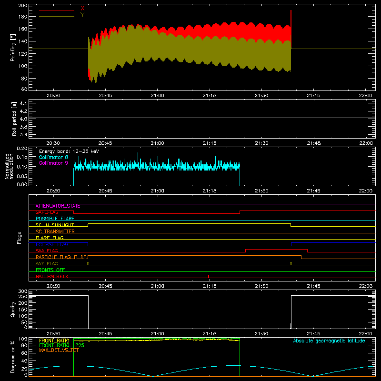This screenshot has width=381, height=381.
Task: Click the Quality axis title
Action: 13,309
